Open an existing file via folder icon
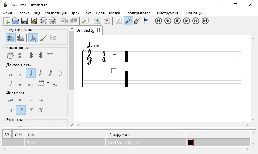The height and width of the screenshot is (154, 258). coord(15,21)
